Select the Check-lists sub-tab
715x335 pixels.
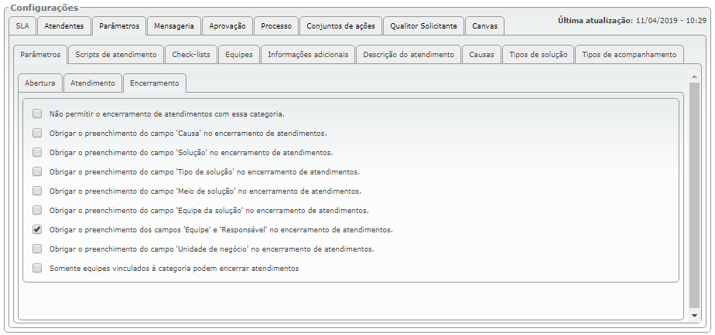191,55
